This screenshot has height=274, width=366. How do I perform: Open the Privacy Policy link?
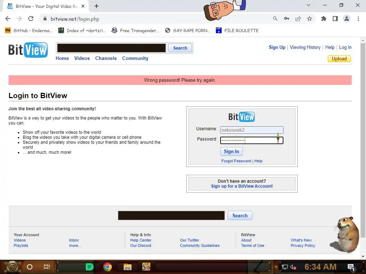tap(303, 245)
